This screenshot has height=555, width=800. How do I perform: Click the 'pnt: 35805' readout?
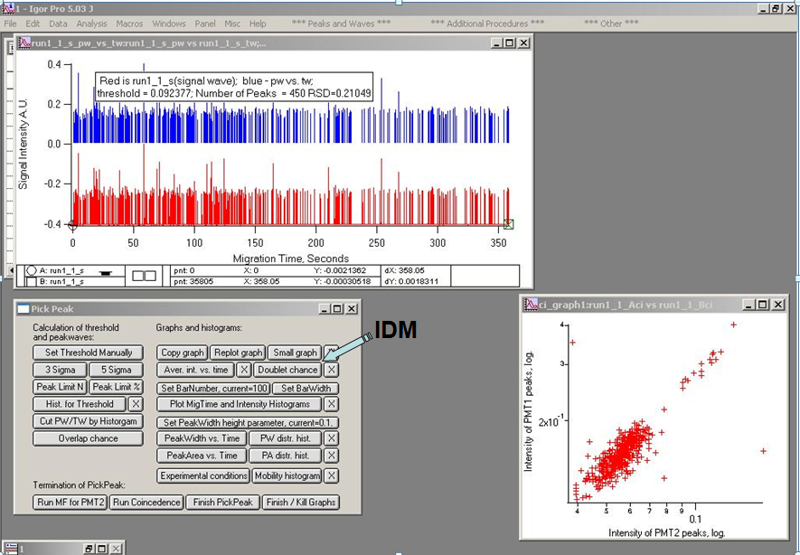pyautogui.click(x=193, y=281)
